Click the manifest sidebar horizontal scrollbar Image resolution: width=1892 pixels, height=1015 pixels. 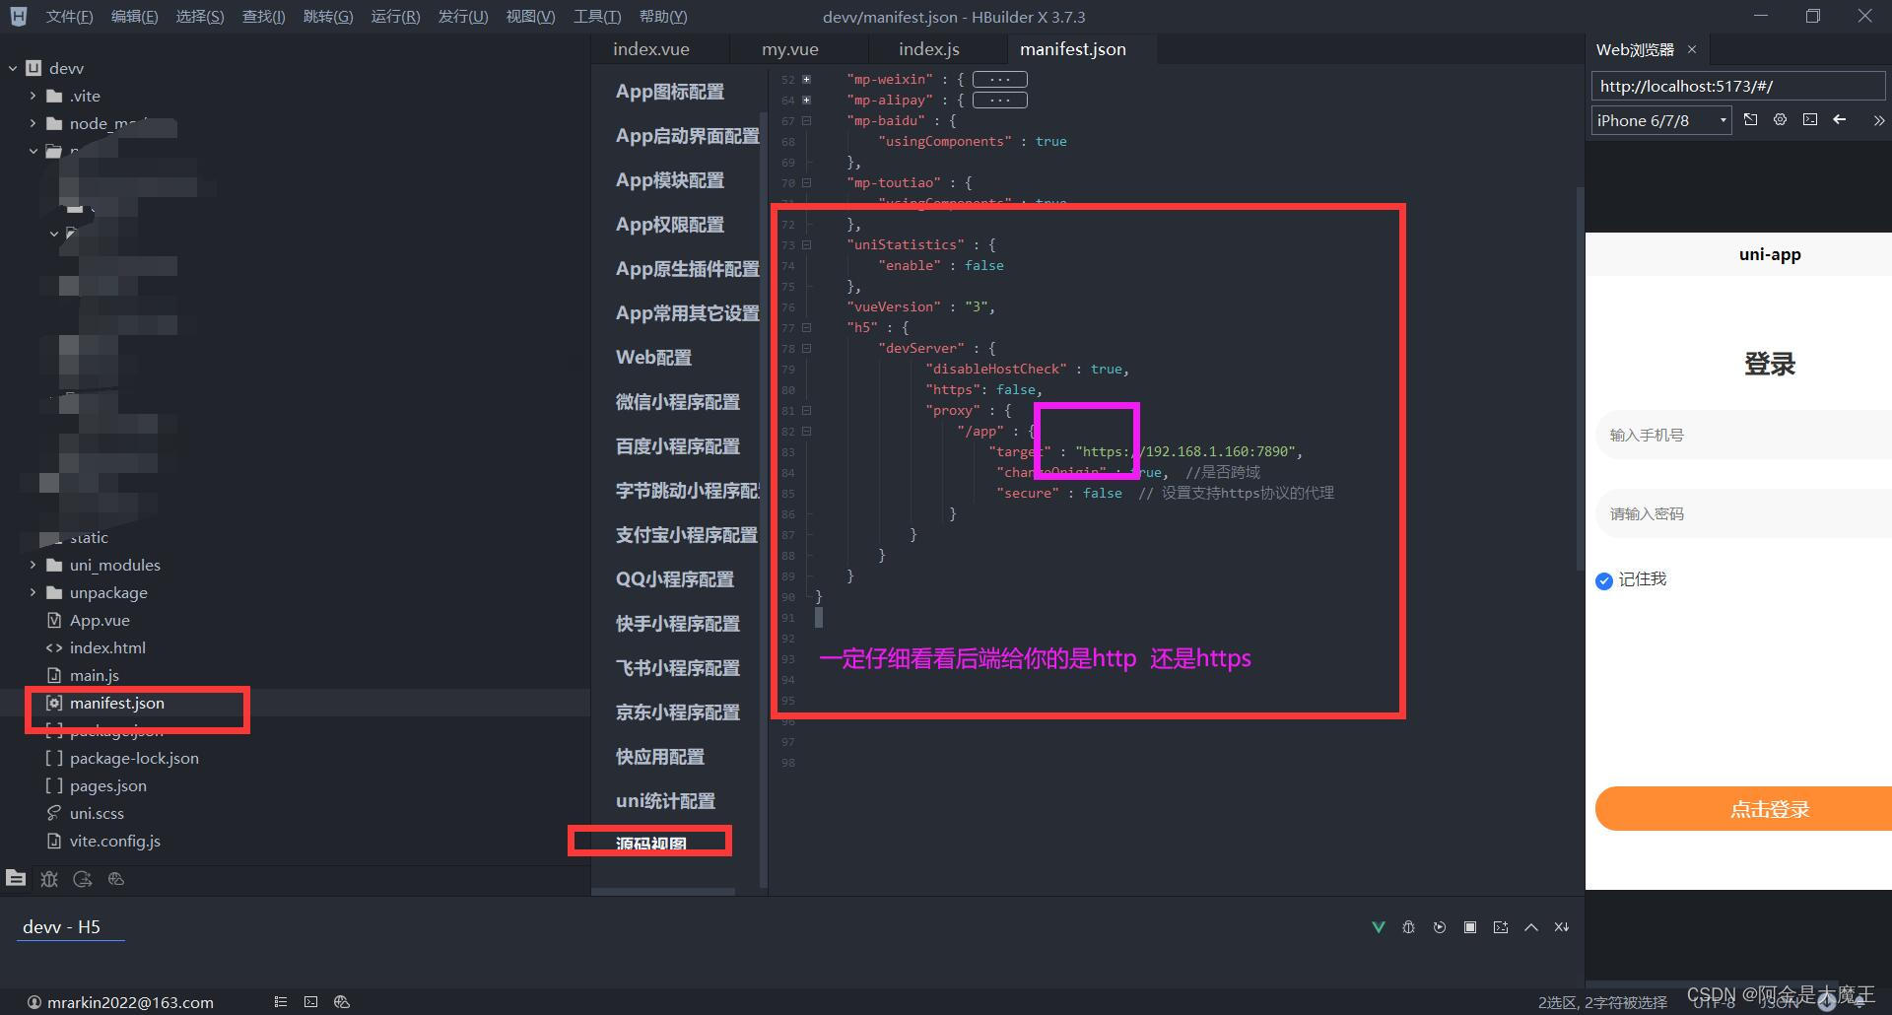click(x=662, y=892)
